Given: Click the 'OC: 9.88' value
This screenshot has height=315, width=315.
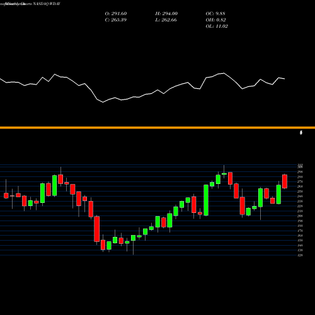Looking at the screenshot, I should pyautogui.click(x=215, y=14).
